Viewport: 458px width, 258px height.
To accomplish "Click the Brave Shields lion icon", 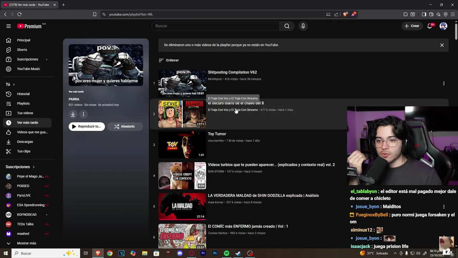I will [x=345, y=14].
